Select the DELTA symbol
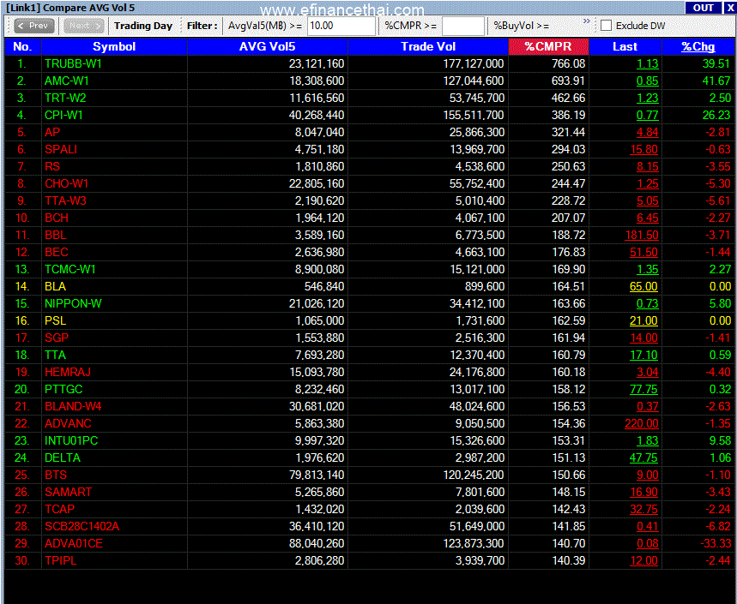 tap(63, 458)
